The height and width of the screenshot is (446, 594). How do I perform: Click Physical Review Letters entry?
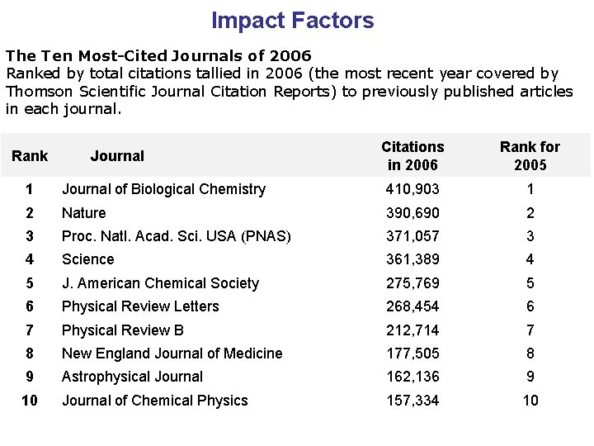pyautogui.click(x=140, y=306)
